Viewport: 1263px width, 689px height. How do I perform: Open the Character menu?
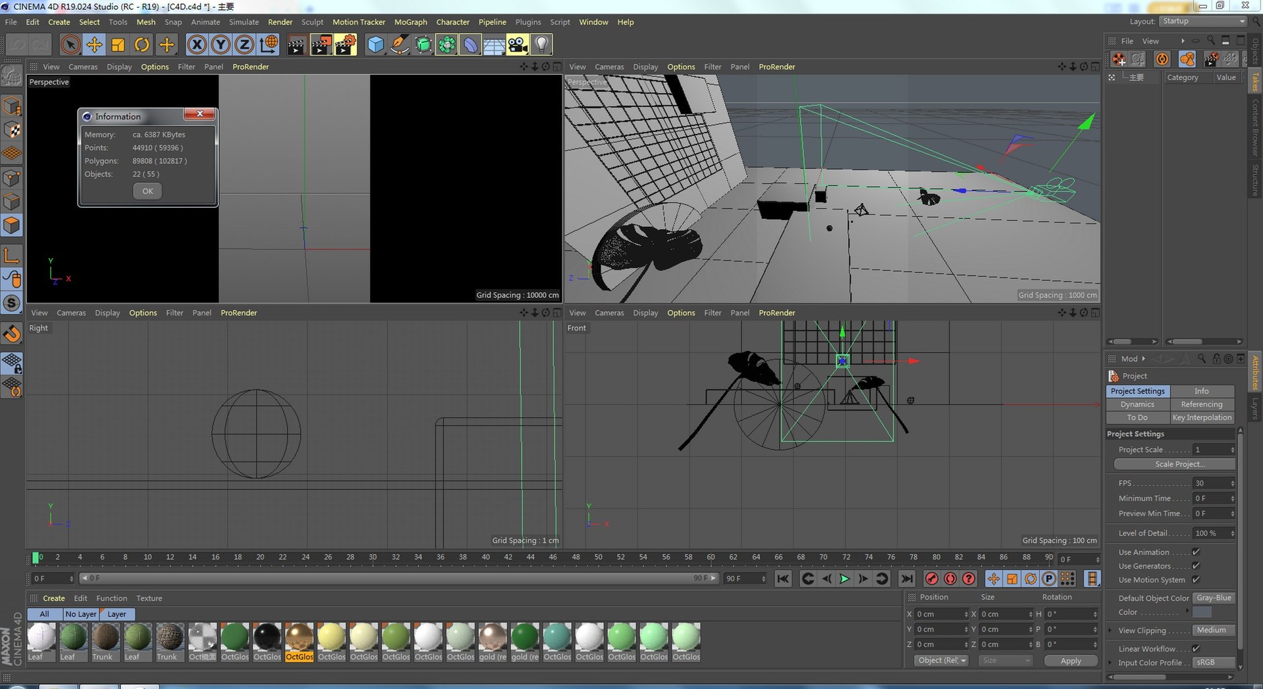click(x=453, y=22)
